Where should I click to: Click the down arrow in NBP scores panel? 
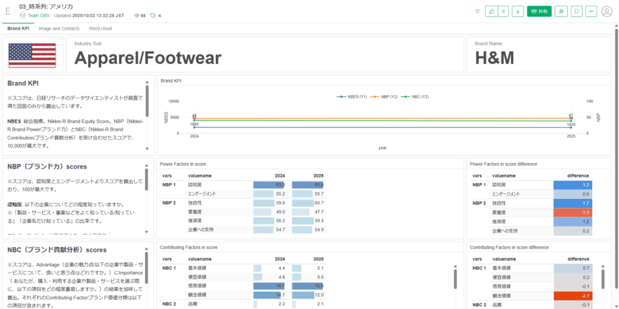click(x=147, y=233)
